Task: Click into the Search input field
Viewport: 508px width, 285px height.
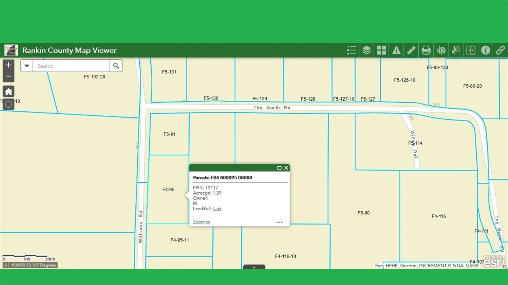Action: [71, 66]
